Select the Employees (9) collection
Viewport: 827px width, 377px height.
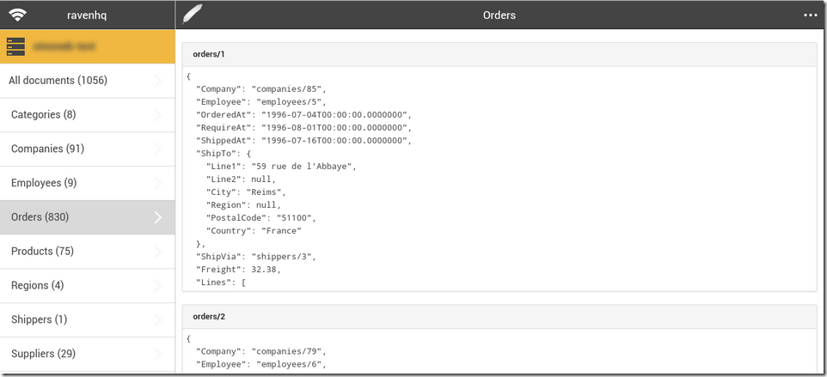[88, 183]
